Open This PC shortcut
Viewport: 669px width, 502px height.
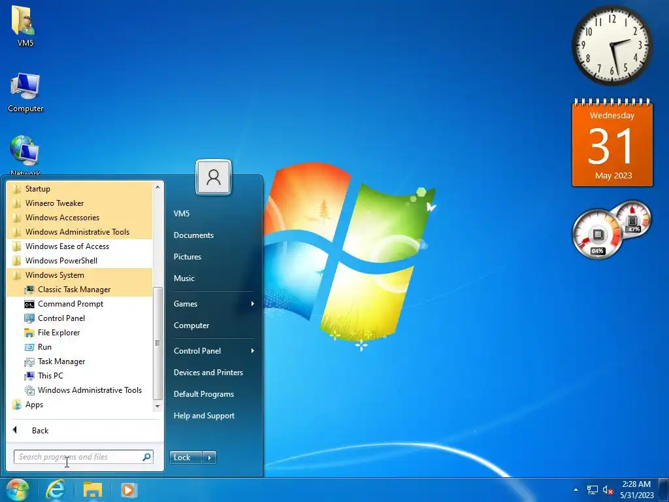[79, 376]
